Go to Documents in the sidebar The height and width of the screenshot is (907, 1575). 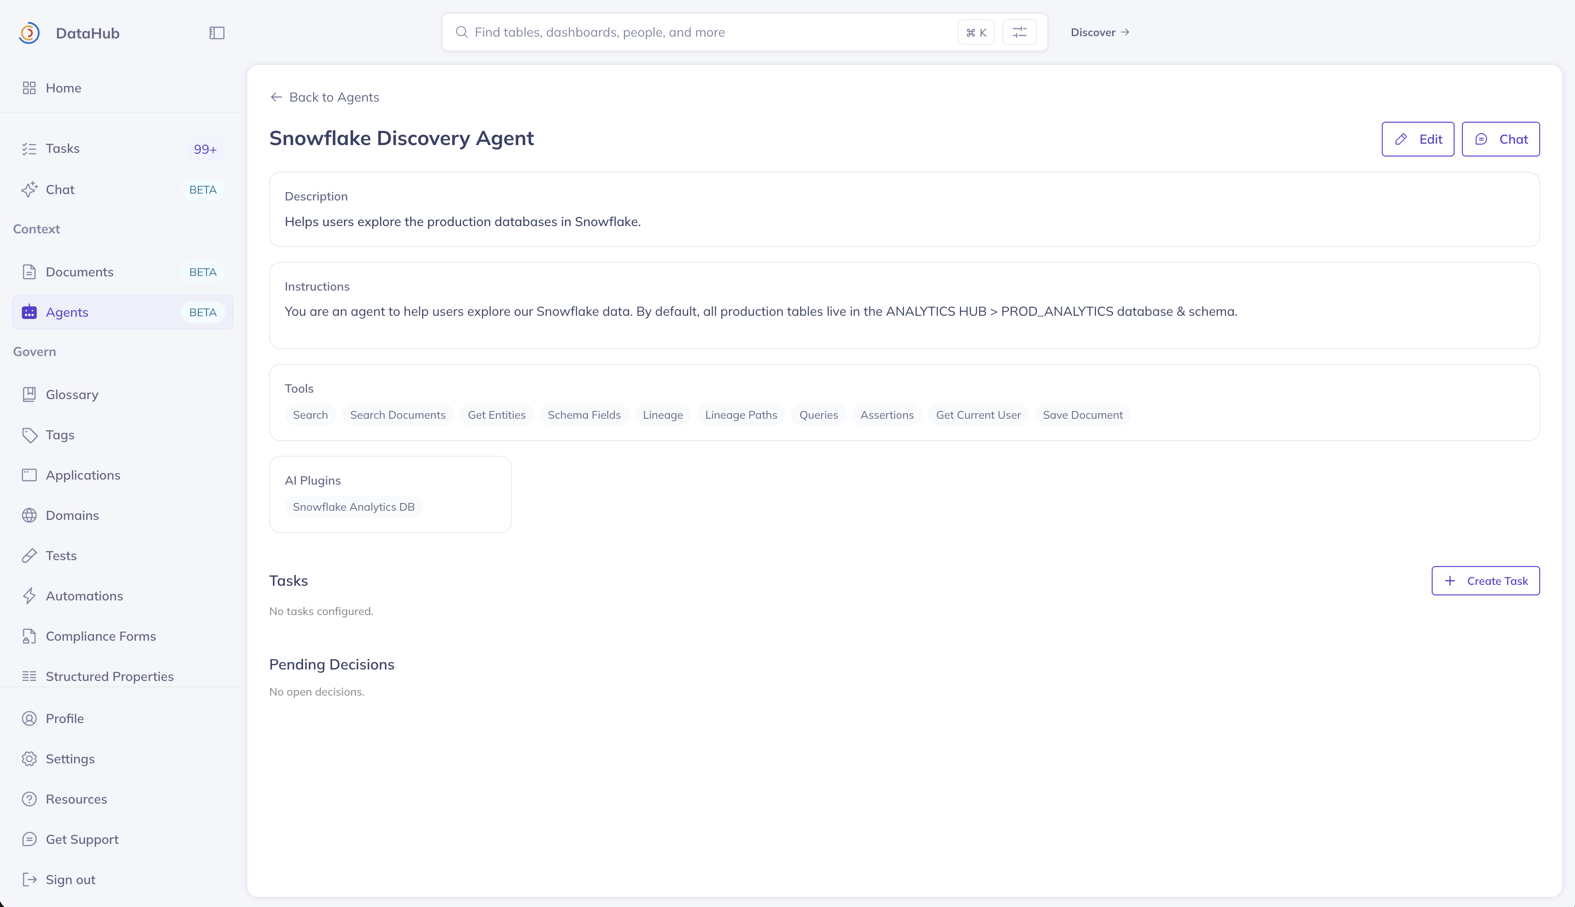[x=79, y=272]
